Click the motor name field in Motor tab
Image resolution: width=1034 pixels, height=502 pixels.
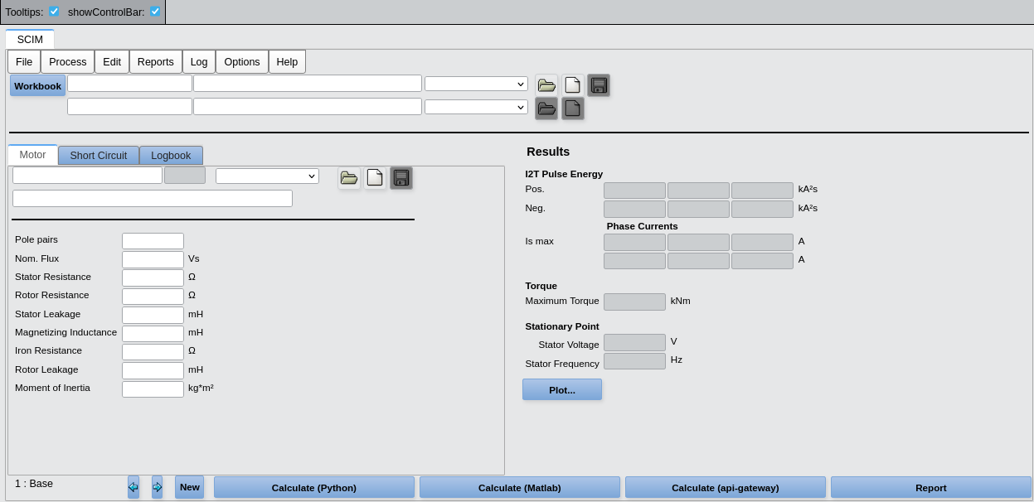click(87, 176)
